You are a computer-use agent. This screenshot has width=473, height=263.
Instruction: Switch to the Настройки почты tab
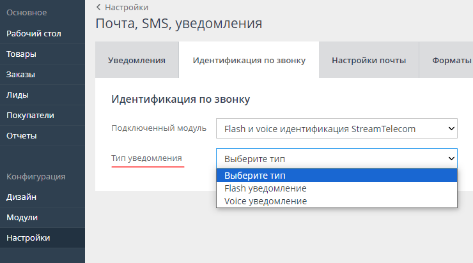coord(369,60)
